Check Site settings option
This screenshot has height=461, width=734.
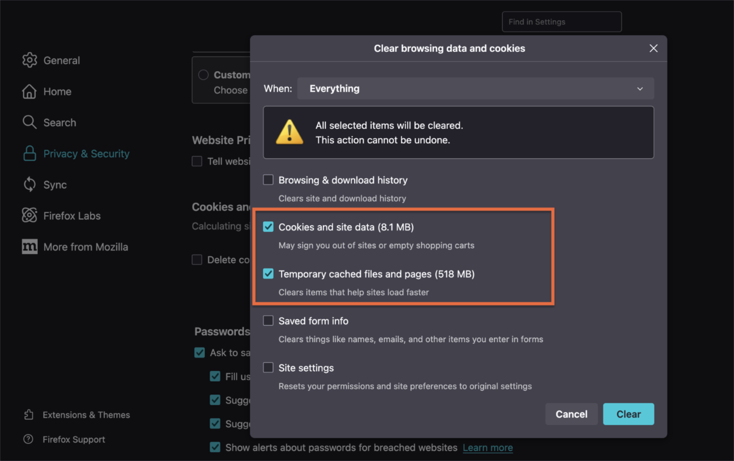[268, 368]
